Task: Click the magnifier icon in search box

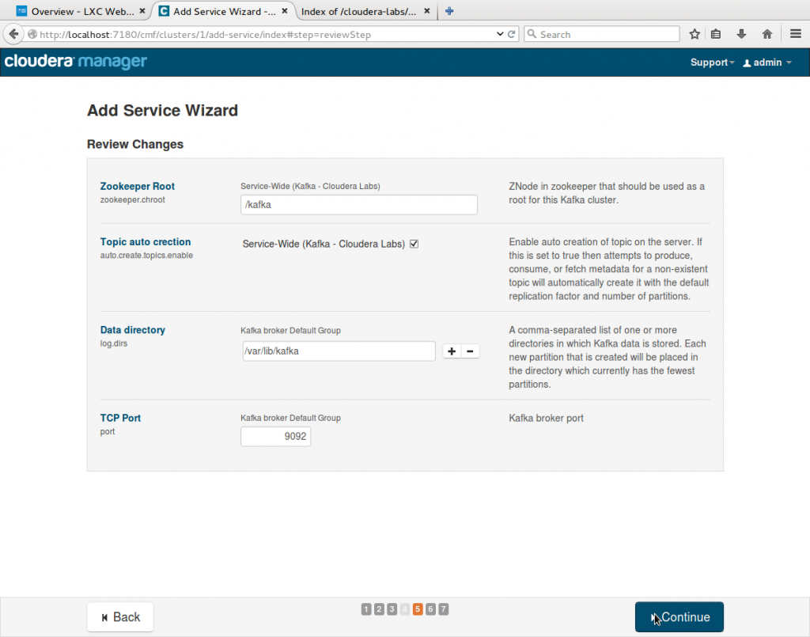Action: coord(532,34)
